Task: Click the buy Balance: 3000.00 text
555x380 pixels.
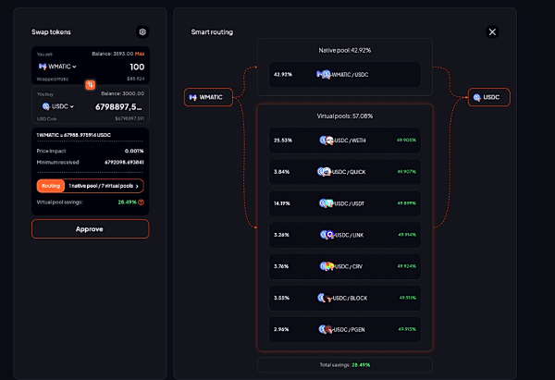Action: tap(122, 93)
